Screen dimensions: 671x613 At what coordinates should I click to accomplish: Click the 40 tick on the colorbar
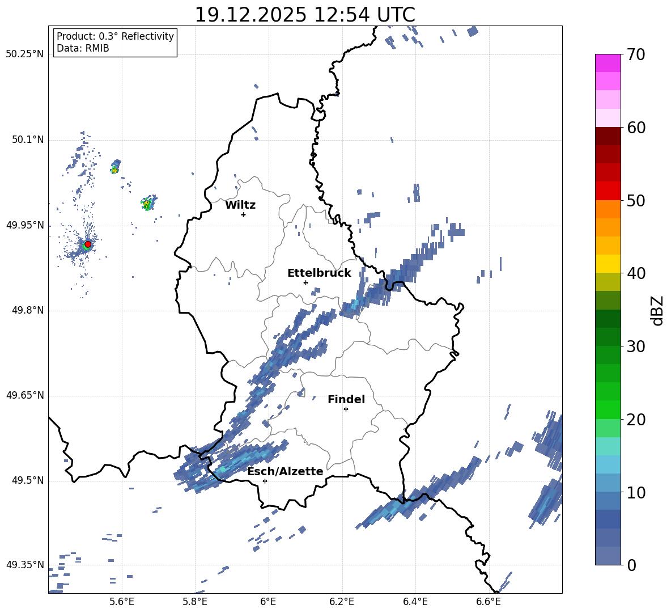pos(636,273)
